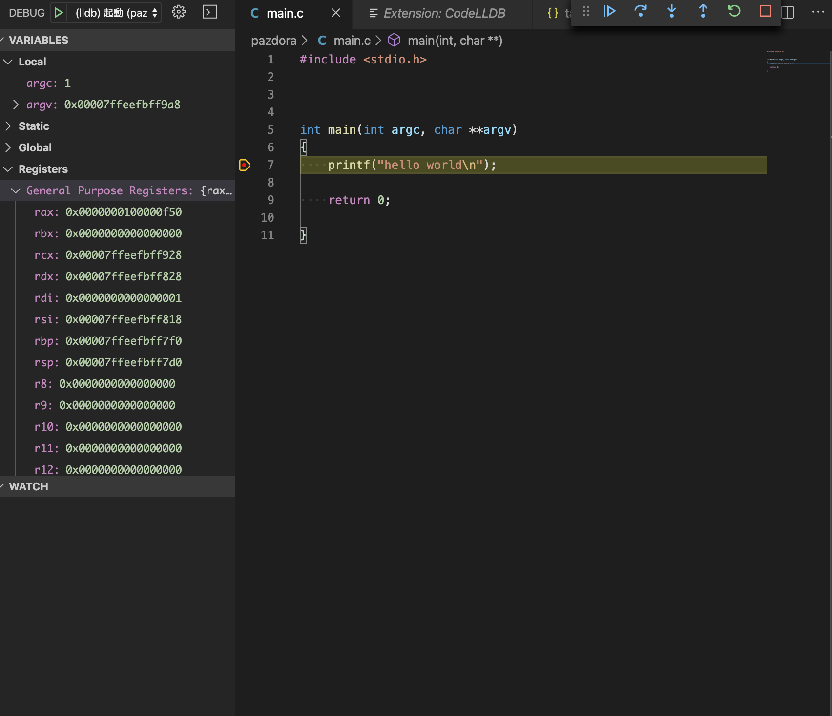Collapse the Registers scope
This screenshot has width=832, height=716.
[x=118, y=169]
